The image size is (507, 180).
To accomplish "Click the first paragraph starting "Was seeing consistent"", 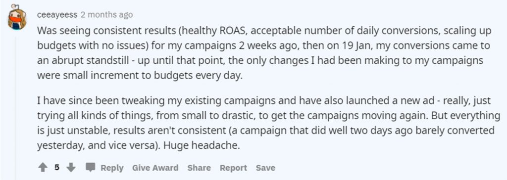I will pos(264,53).
